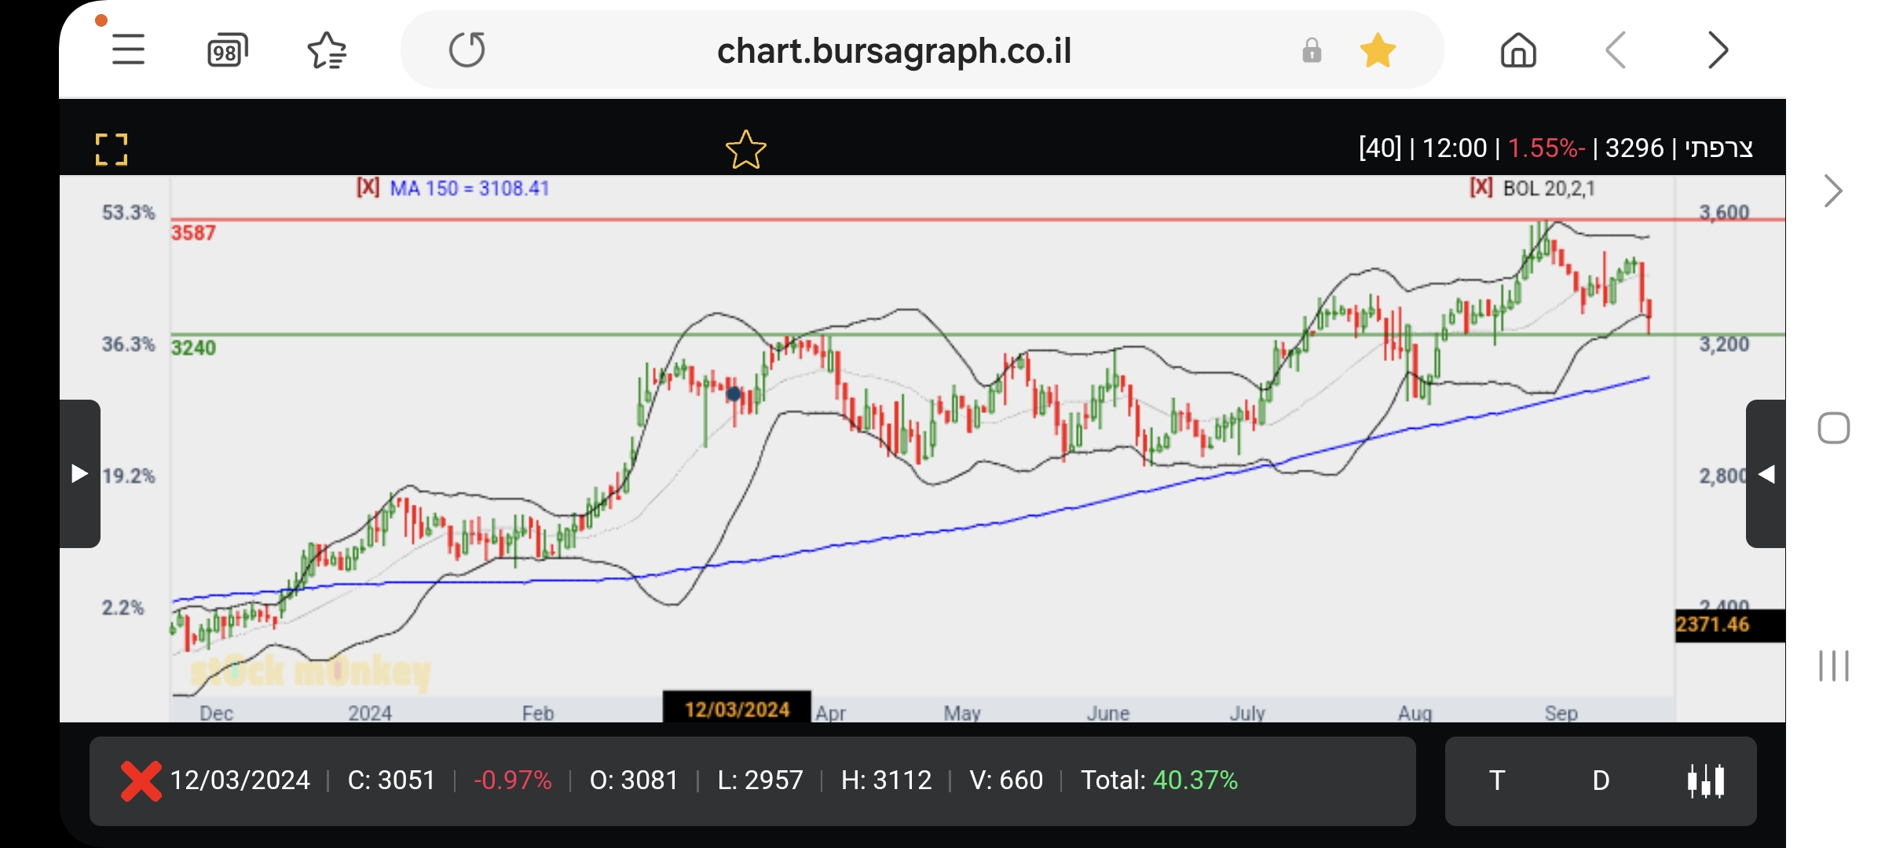Open the bookmarks list star icon
Screen dimensions: 1885x848
pyautogui.click(x=327, y=51)
